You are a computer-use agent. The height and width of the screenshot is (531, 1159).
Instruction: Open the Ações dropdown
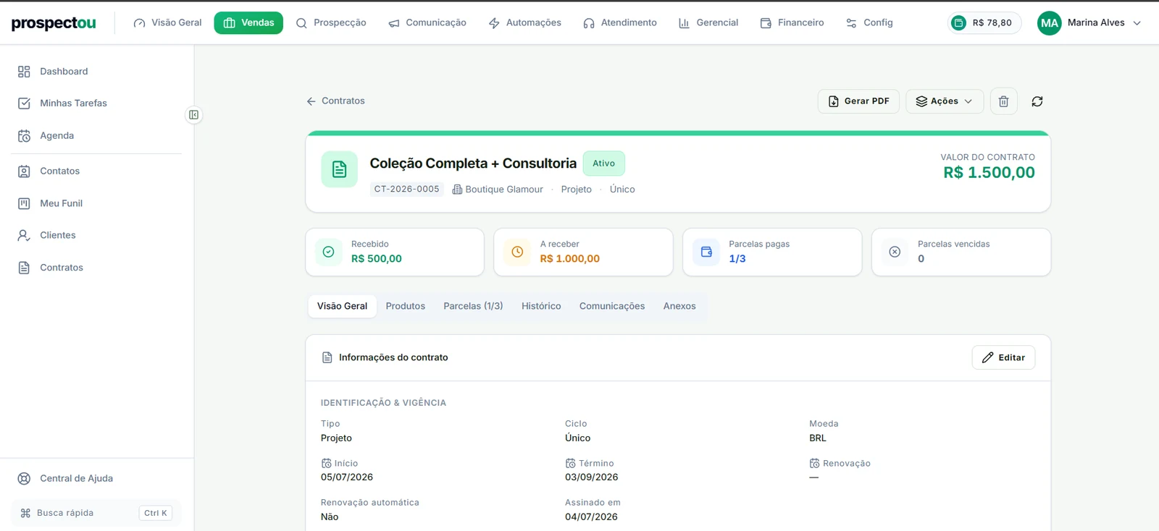click(x=945, y=101)
